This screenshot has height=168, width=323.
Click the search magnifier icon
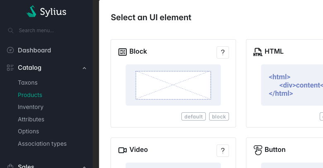11,31
